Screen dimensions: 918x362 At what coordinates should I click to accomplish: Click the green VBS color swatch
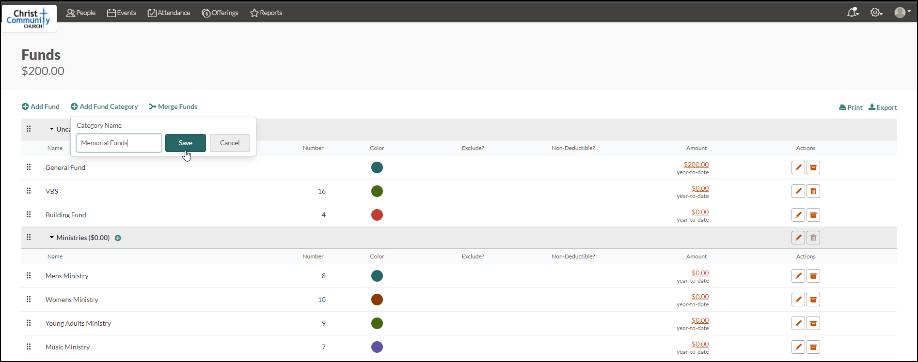click(x=377, y=191)
